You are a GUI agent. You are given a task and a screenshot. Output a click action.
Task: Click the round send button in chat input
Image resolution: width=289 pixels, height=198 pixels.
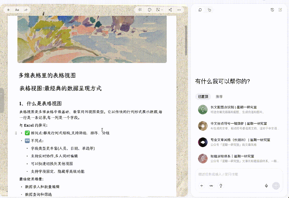click(276, 186)
